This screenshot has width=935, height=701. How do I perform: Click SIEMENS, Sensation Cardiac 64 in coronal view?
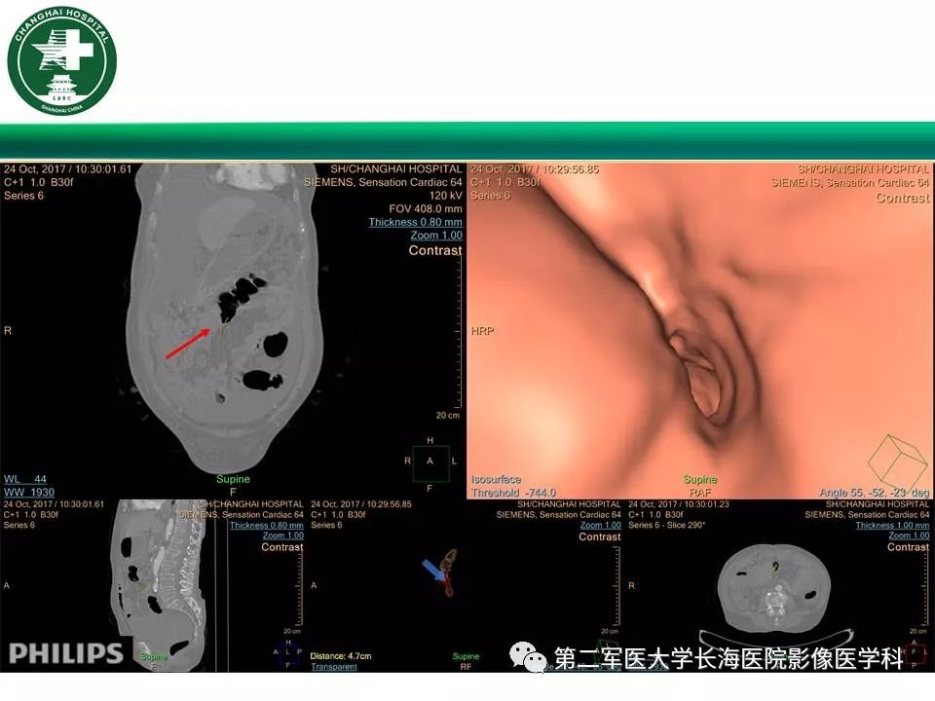(383, 182)
